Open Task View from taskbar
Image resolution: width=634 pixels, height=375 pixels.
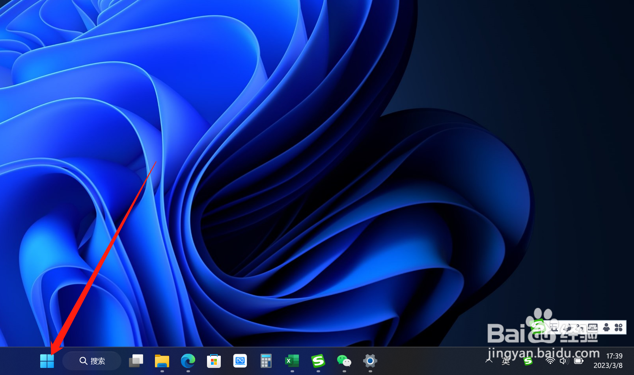click(x=136, y=361)
